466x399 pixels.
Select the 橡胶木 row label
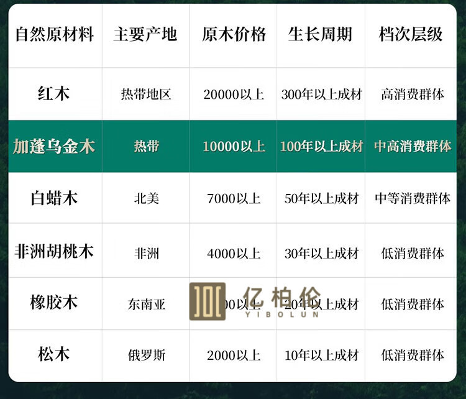click(x=54, y=303)
